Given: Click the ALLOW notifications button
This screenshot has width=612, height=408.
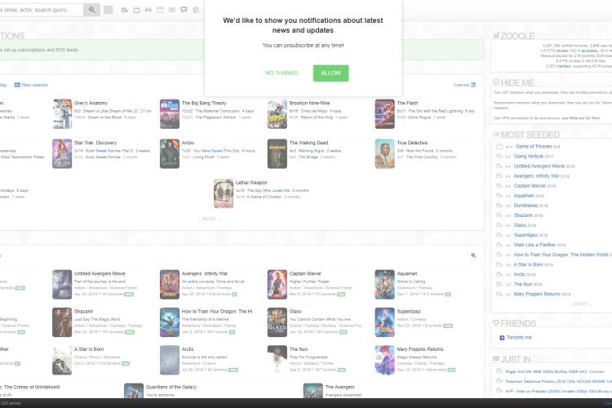Looking at the screenshot, I should coord(330,73).
